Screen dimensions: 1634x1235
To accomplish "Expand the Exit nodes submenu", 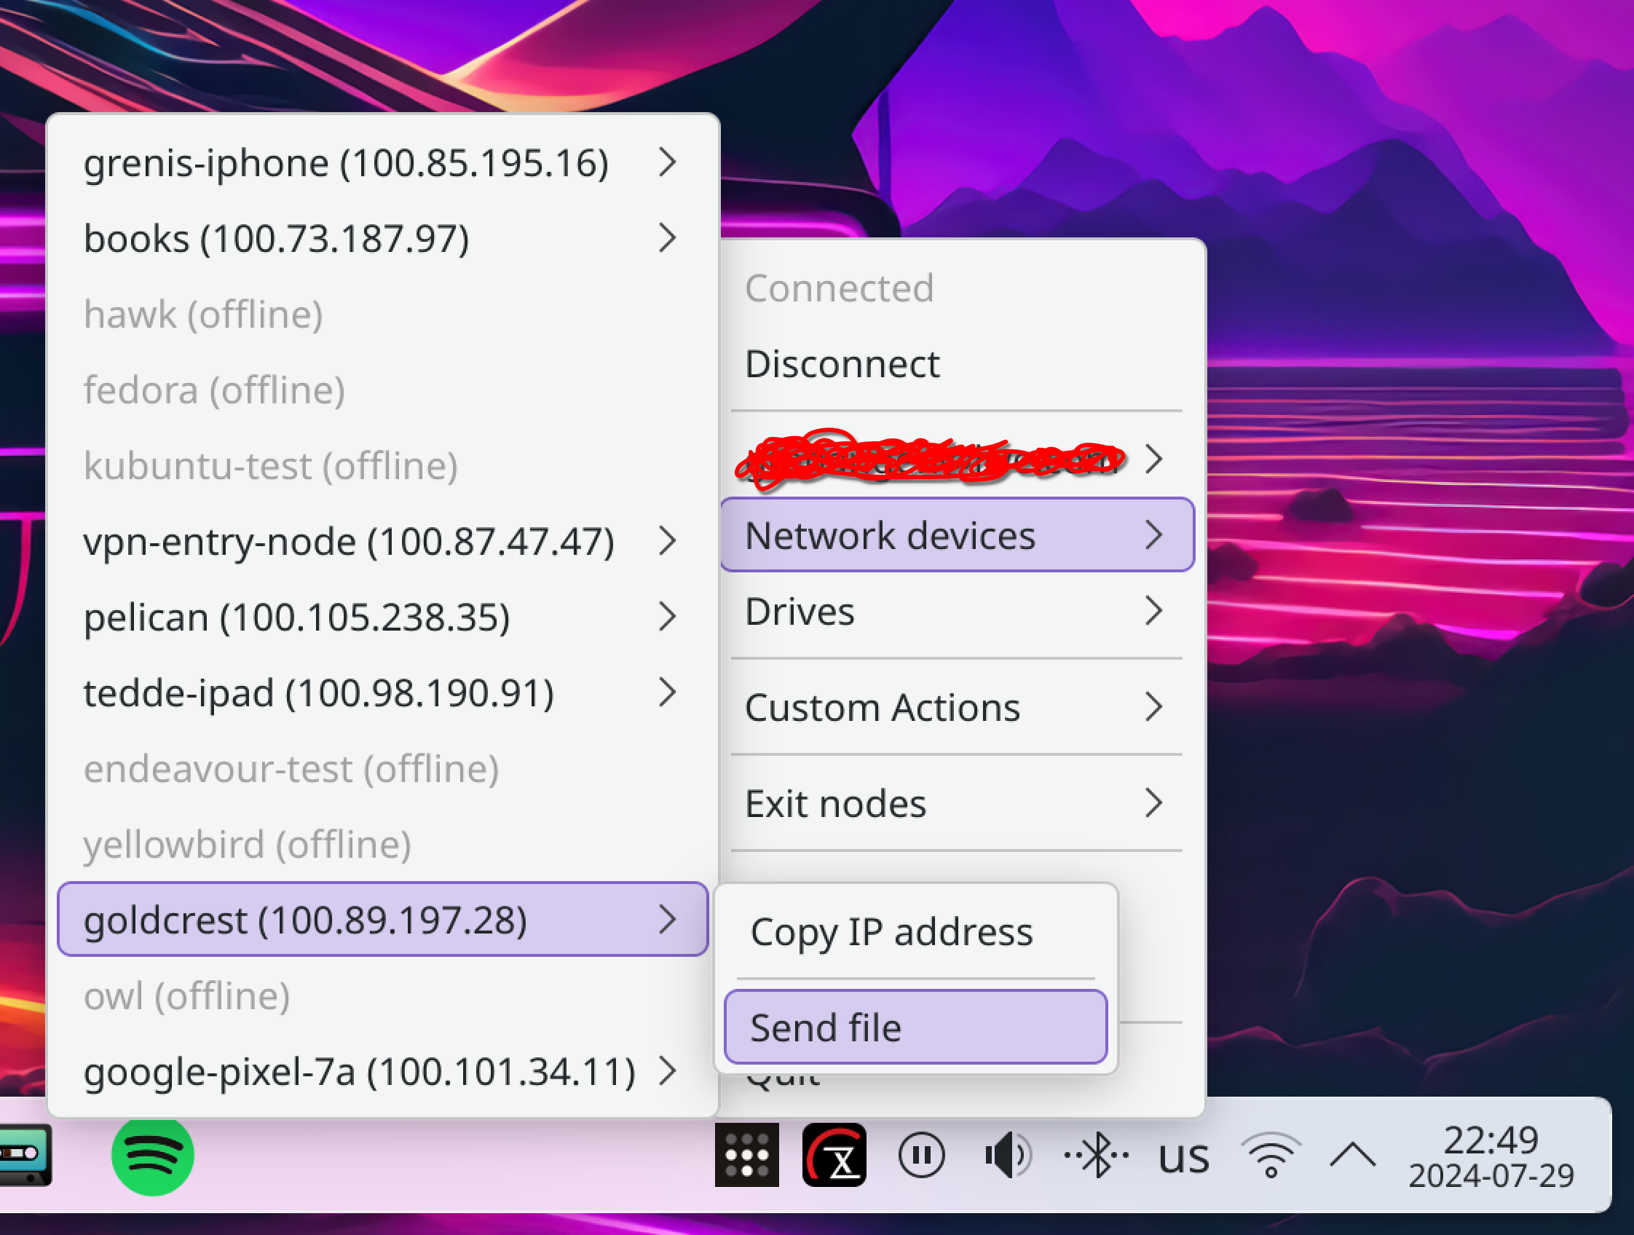I will click(x=956, y=804).
